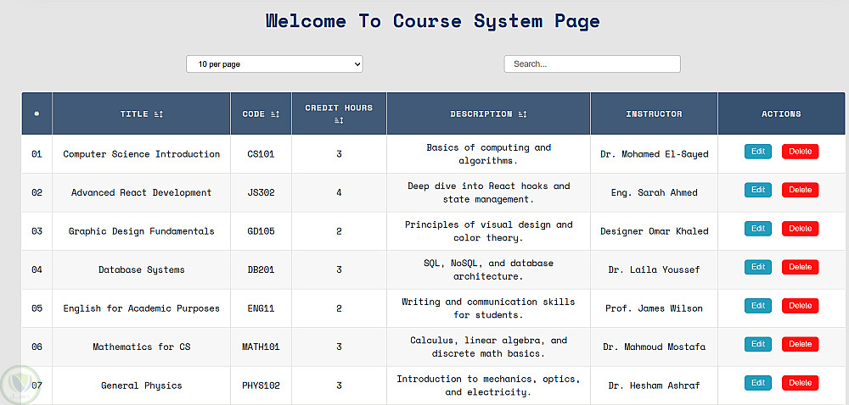
Task: Edit the Database Systems course
Action: click(758, 267)
